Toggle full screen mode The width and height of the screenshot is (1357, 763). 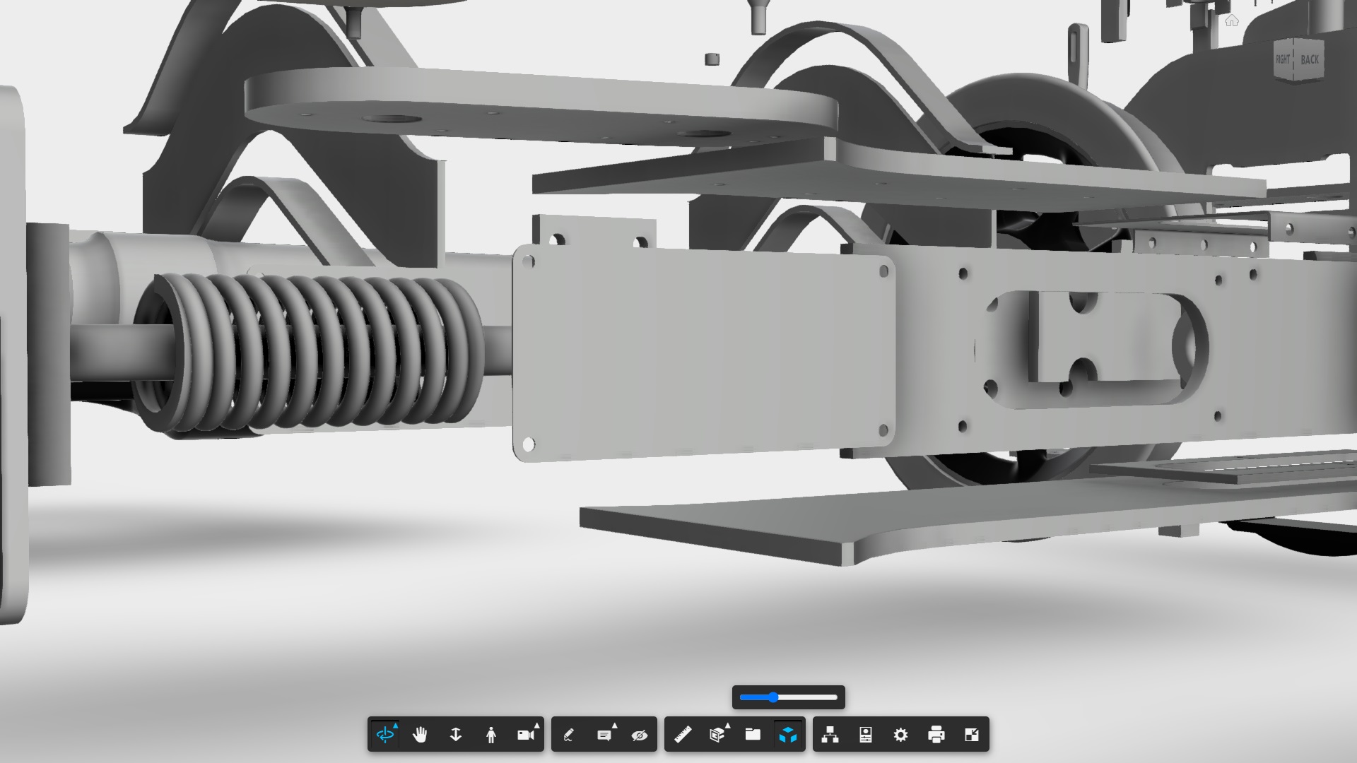pos(972,735)
